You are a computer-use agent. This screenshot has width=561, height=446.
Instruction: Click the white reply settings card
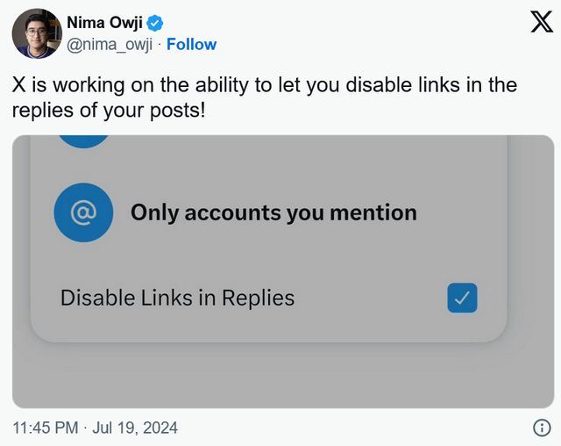[263, 255]
